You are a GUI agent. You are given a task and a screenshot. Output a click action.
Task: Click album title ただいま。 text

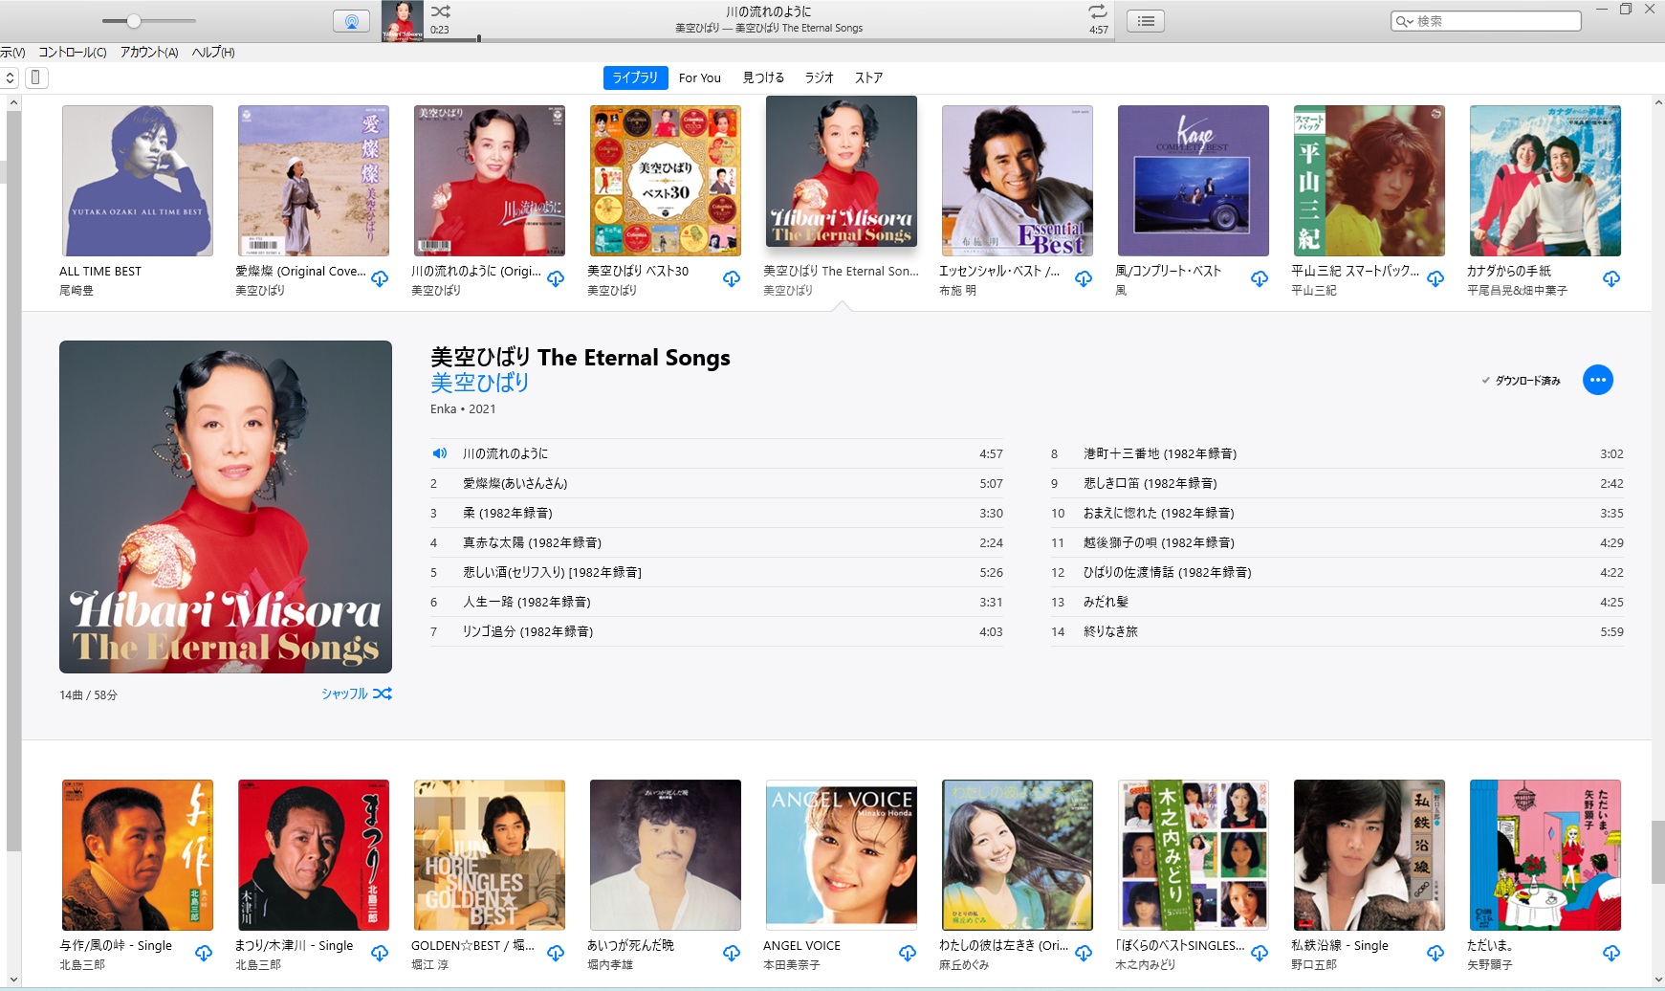(1490, 946)
